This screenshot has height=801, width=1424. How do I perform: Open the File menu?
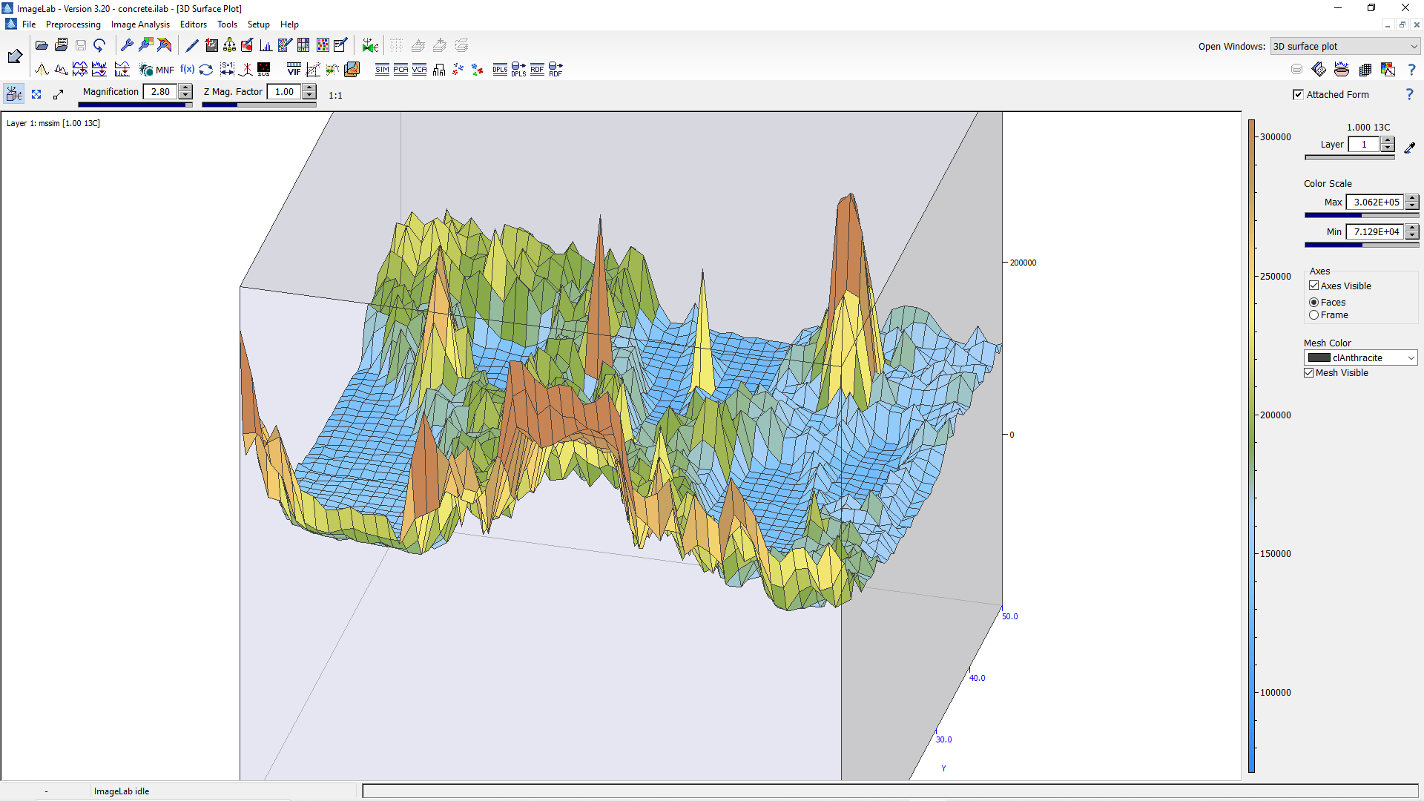(x=29, y=24)
